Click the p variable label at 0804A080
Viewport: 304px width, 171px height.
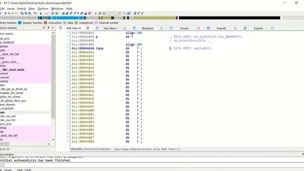click(x=97, y=37)
